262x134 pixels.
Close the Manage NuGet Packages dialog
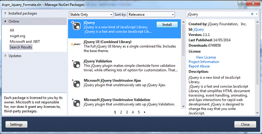click(x=245, y=125)
